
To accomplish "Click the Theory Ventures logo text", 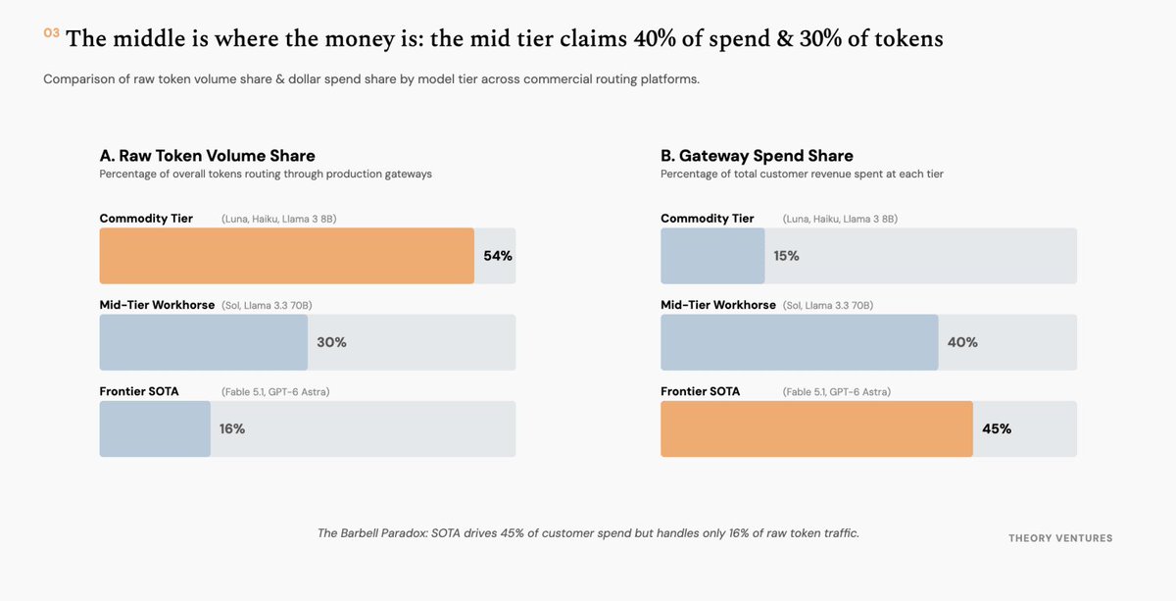I will tap(1060, 538).
